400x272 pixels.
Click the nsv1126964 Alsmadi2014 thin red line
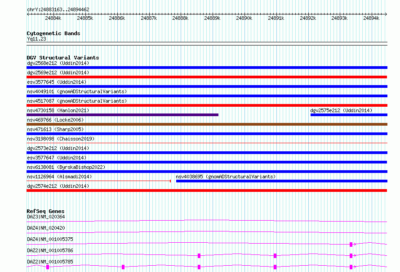(99, 181)
